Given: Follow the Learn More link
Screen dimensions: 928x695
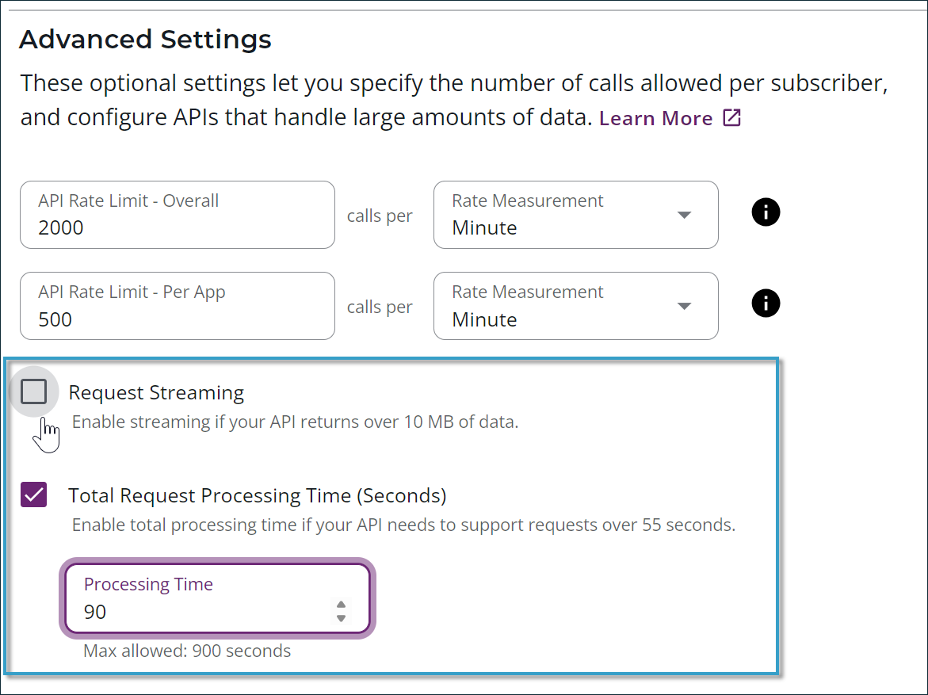Looking at the screenshot, I should click(655, 119).
